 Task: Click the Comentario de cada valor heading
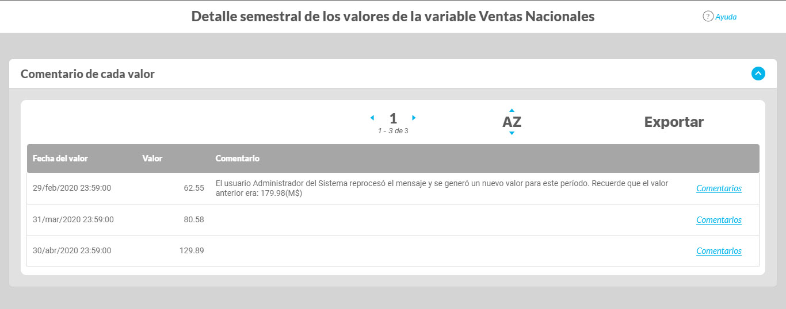pos(87,74)
